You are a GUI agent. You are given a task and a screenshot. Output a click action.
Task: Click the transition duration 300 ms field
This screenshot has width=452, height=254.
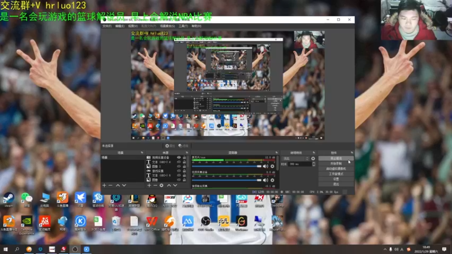(300, 164)
